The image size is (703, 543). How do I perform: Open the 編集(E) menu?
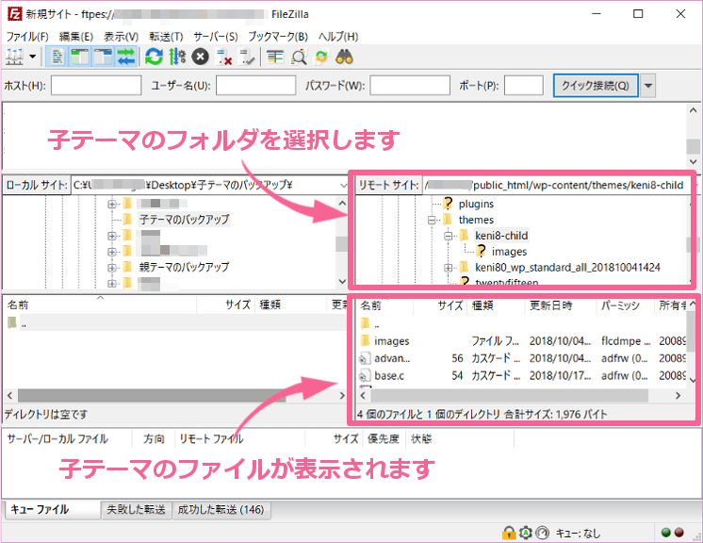coord(76,37)
